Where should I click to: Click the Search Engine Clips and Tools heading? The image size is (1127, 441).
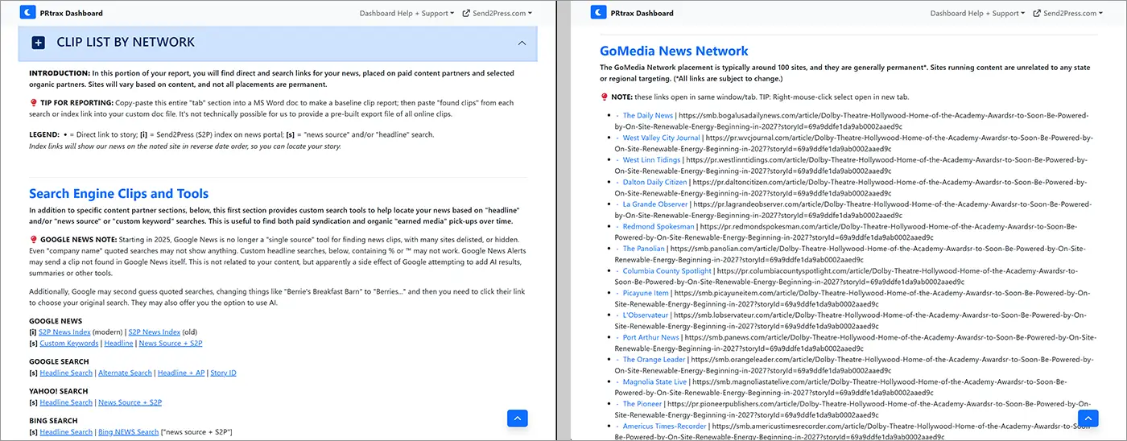(119, 193)
